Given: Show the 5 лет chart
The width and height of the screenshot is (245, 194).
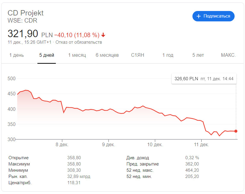Looking at the screenshot, I should click(198, 55).
